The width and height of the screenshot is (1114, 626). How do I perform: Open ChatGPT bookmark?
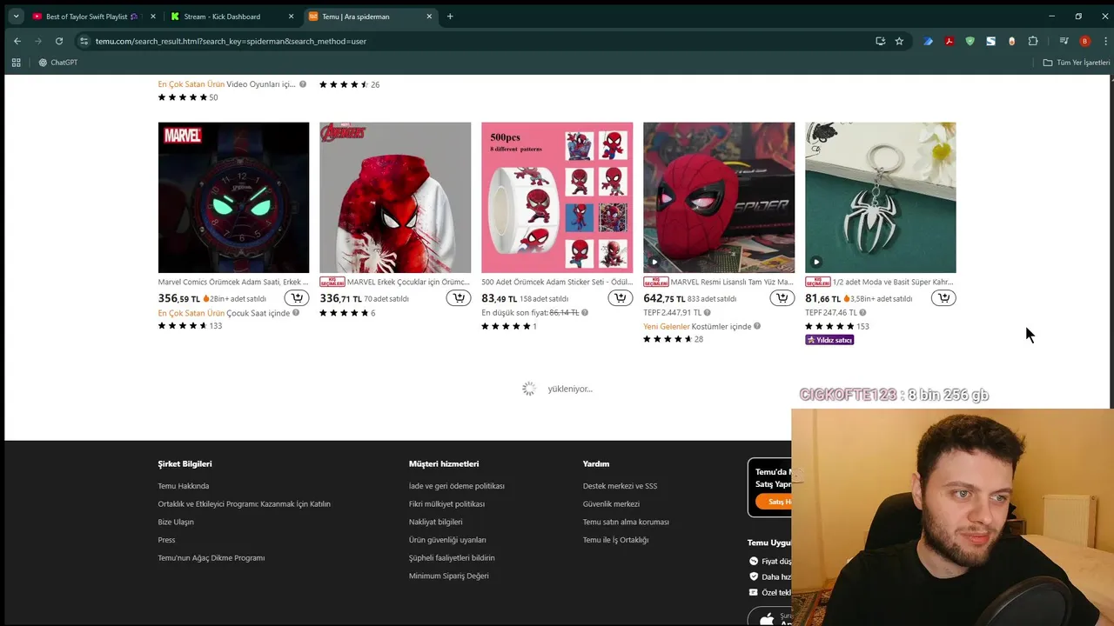[x=57, y=63]
